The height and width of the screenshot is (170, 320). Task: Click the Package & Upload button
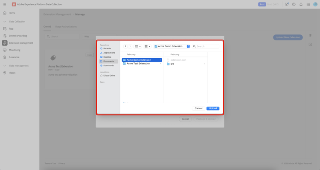(206, 119)
